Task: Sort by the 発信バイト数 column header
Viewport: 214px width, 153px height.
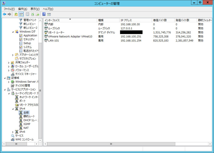Action: (186, 20)
